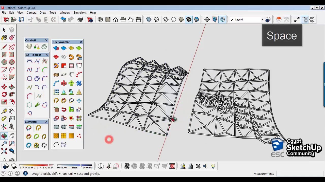The width and height of the screenshot is (325, 182).
Task: Select the Paint Bucket tool
Action: [x=4, y=38]
